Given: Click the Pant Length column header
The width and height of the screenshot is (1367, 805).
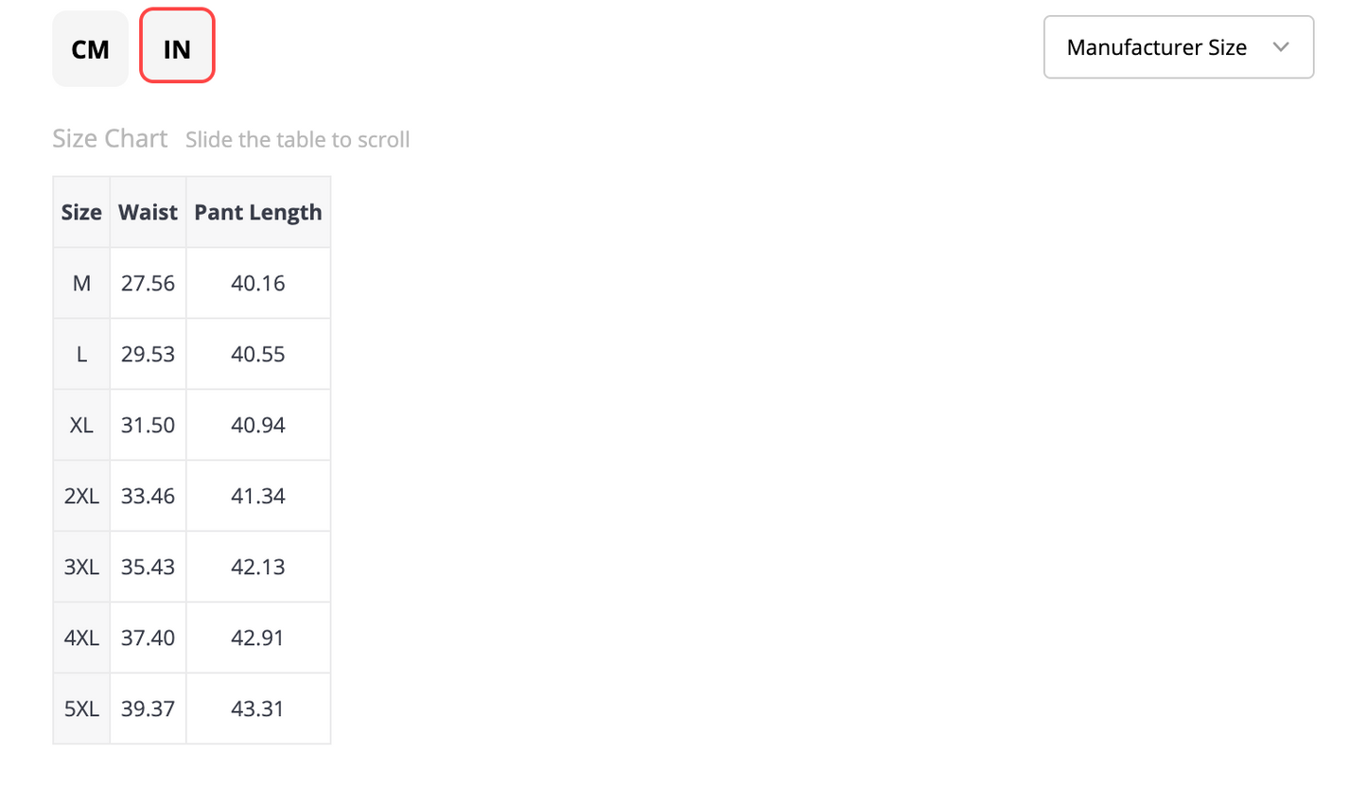Looking at the screenshot, I should tap(258, 212).
